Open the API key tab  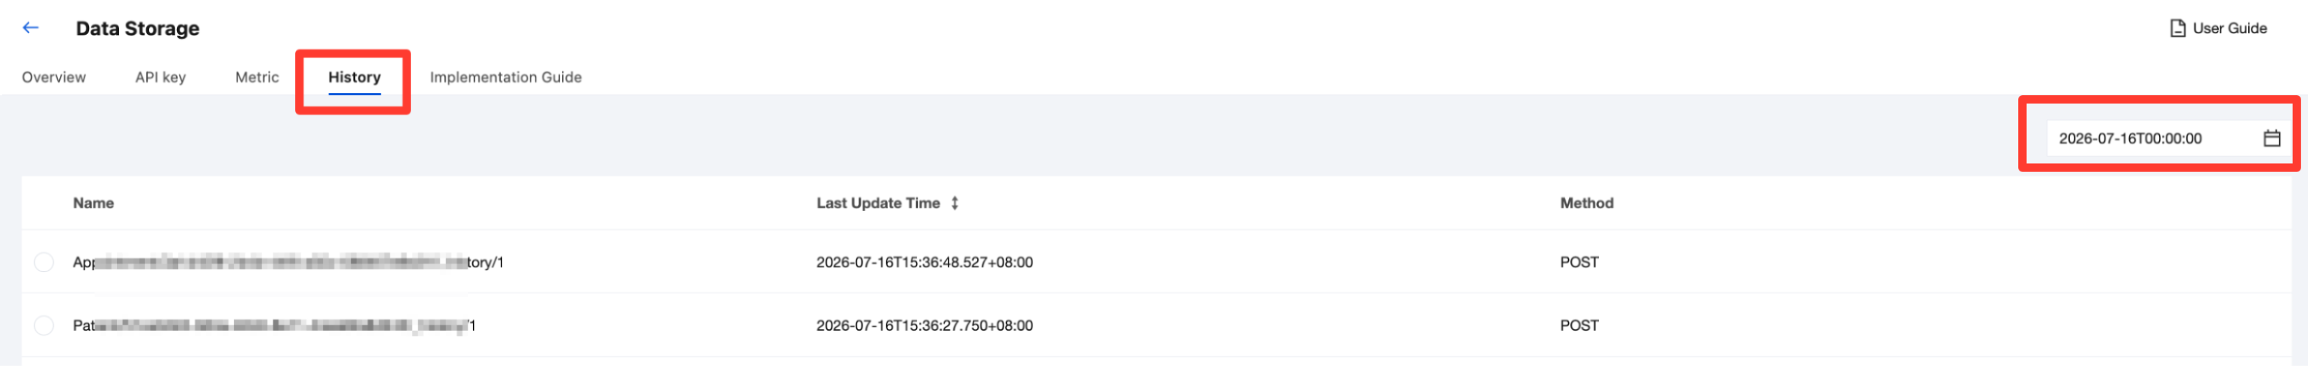click(161, 77)
